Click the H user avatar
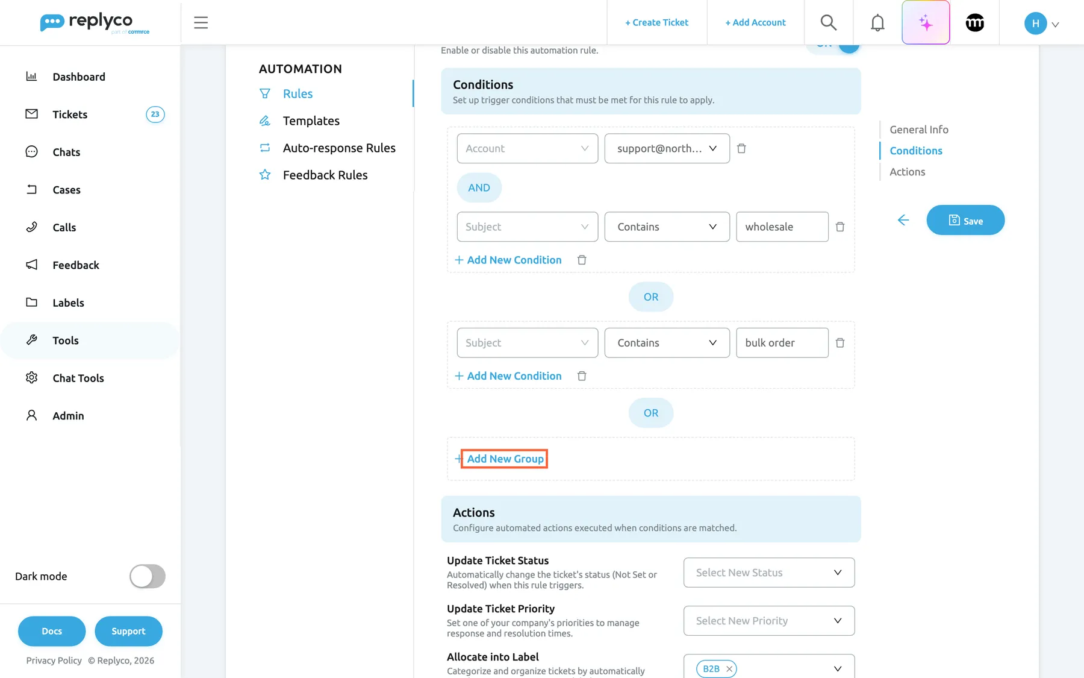Screen dimensions: 1084x678 (x=1035, y=24)
